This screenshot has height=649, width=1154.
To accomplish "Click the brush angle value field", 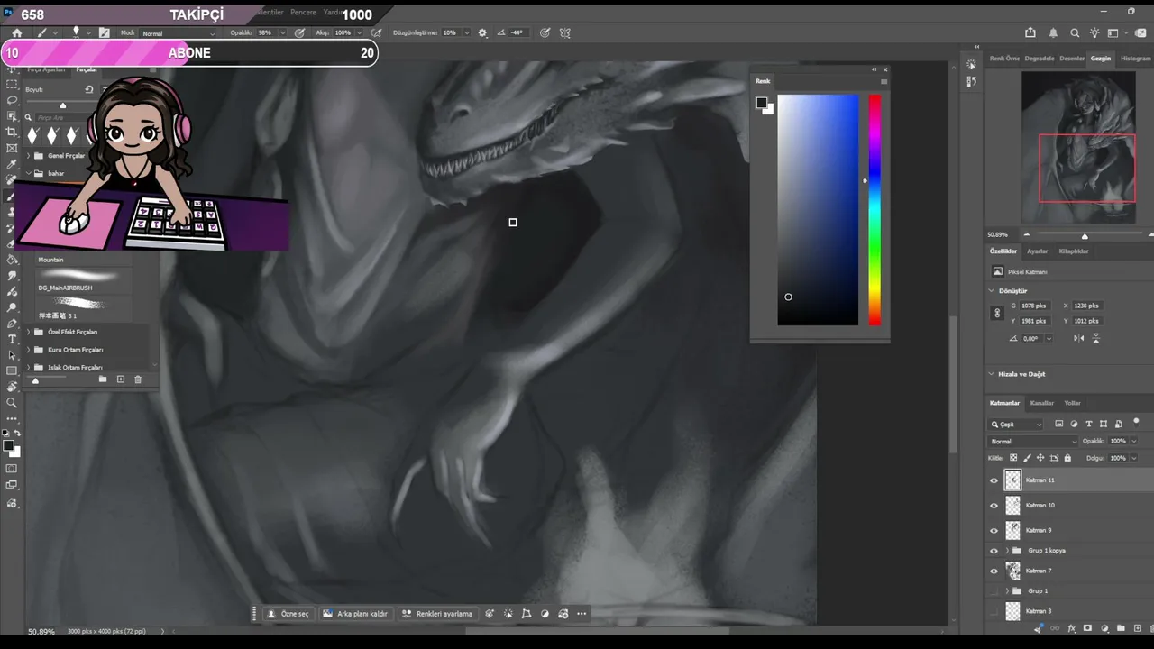I will 517,32.
